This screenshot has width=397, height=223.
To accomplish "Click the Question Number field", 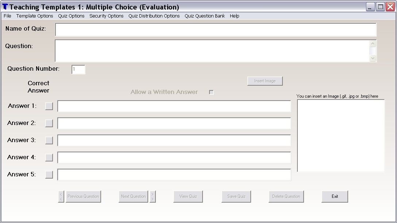I will [78, 69].
